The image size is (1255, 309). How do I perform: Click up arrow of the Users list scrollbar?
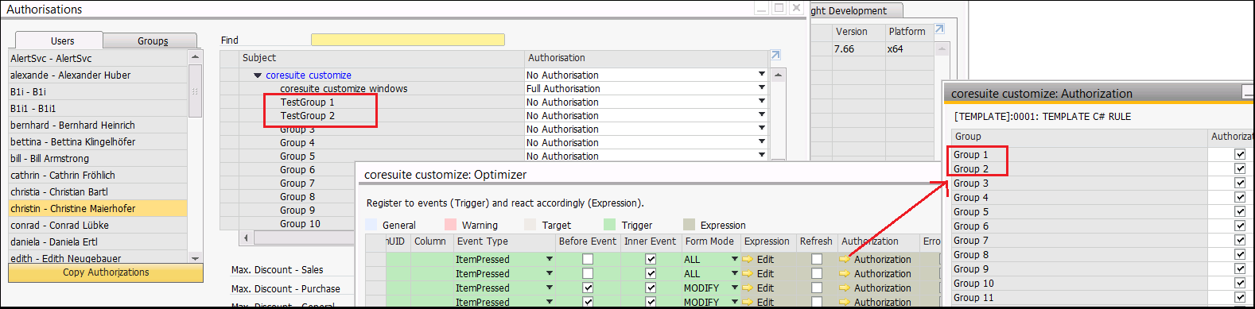point(195,57)
